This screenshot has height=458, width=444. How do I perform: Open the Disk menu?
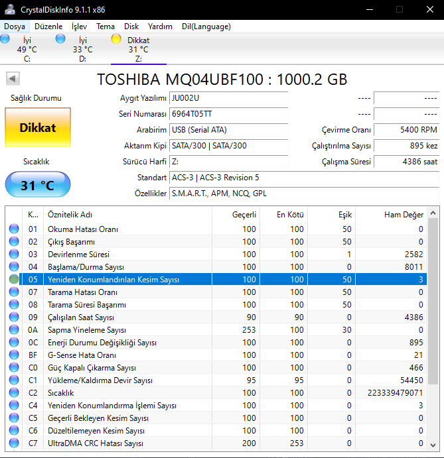pyautogui.click(x=131, y=27)
